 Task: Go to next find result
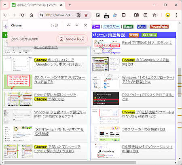click(77, 25)
